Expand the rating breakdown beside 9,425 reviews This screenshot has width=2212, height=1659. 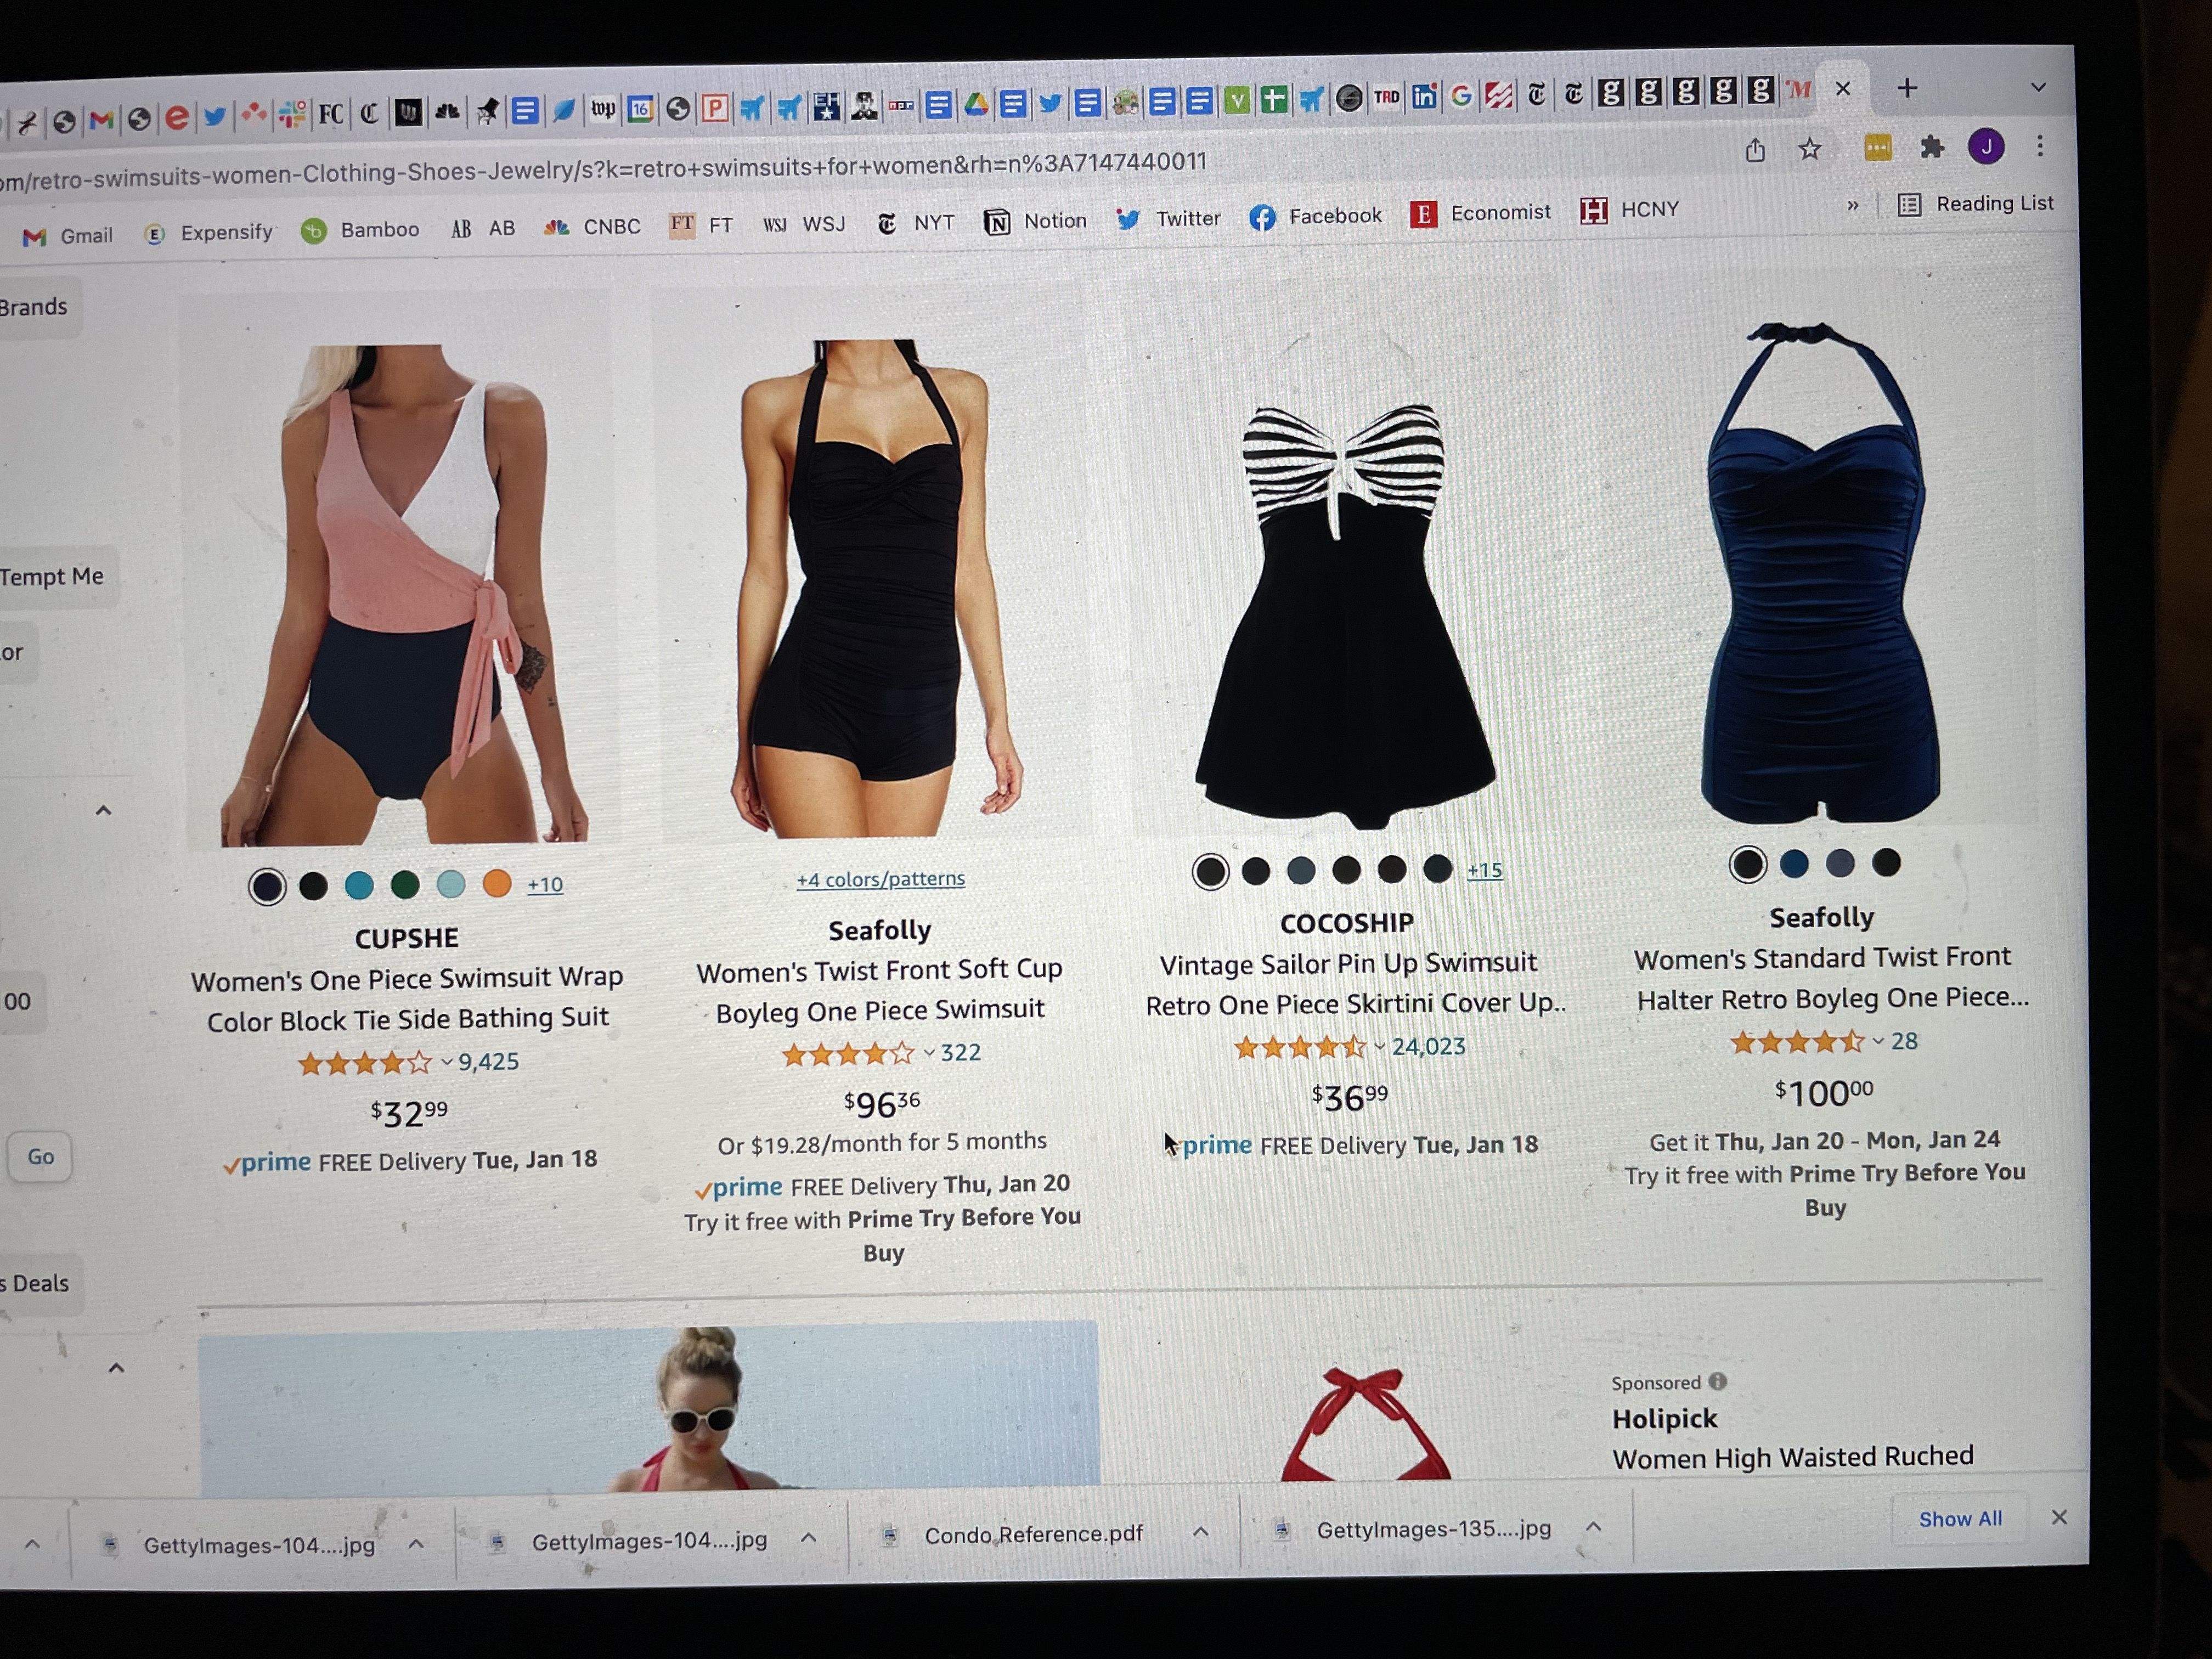pyautogui.click(x=447, y=1062)
